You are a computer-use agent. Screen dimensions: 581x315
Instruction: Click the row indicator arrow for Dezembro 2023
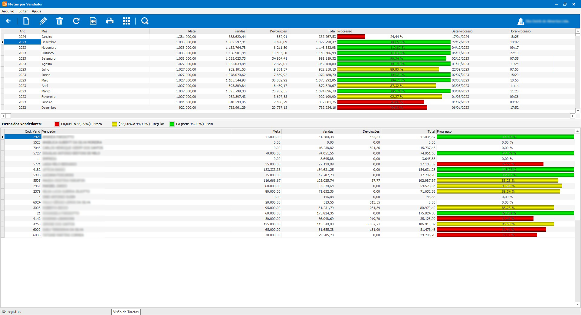(x=2, y=42)
